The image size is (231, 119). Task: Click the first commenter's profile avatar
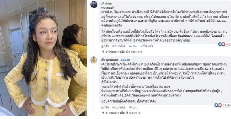click(94, 5)
